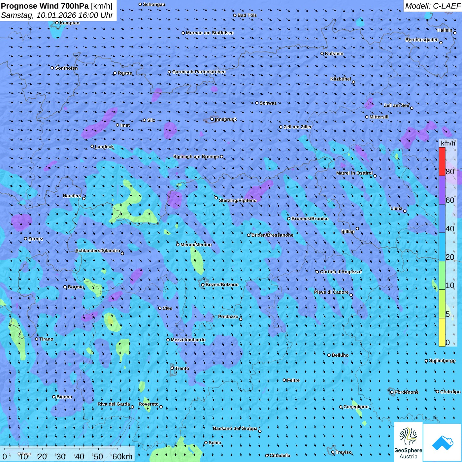The height and width of the screenshot is (462, 462).
Task: Select the red 80 km/h legend color
Action: (442, 161)
